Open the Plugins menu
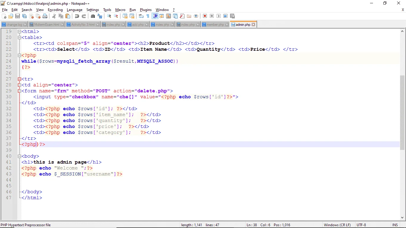The width and height of the screenshot is (406, 228). pyautogui.click(x=146, y=10)
